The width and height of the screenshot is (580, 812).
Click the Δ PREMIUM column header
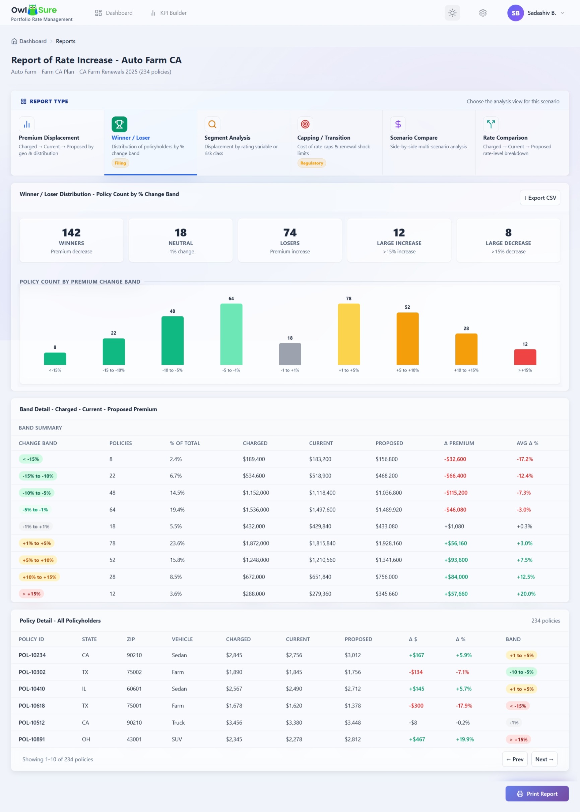coord(459,443)
